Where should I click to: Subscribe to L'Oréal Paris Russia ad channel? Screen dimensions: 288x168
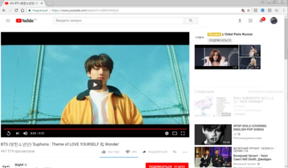coord(220,40)
